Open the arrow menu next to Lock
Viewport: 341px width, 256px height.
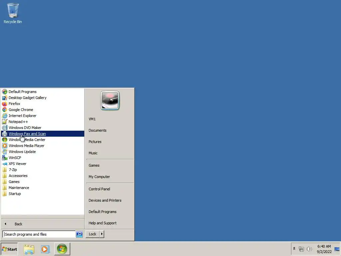pos(102,234)
